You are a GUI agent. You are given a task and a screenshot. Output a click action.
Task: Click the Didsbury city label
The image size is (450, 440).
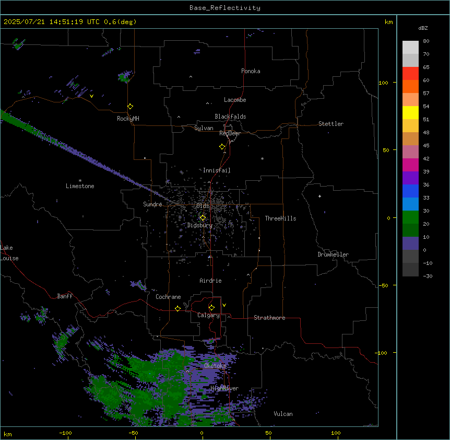200,225
